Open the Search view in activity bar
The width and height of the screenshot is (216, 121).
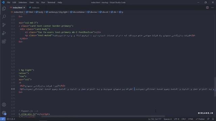tap(4, 16)
